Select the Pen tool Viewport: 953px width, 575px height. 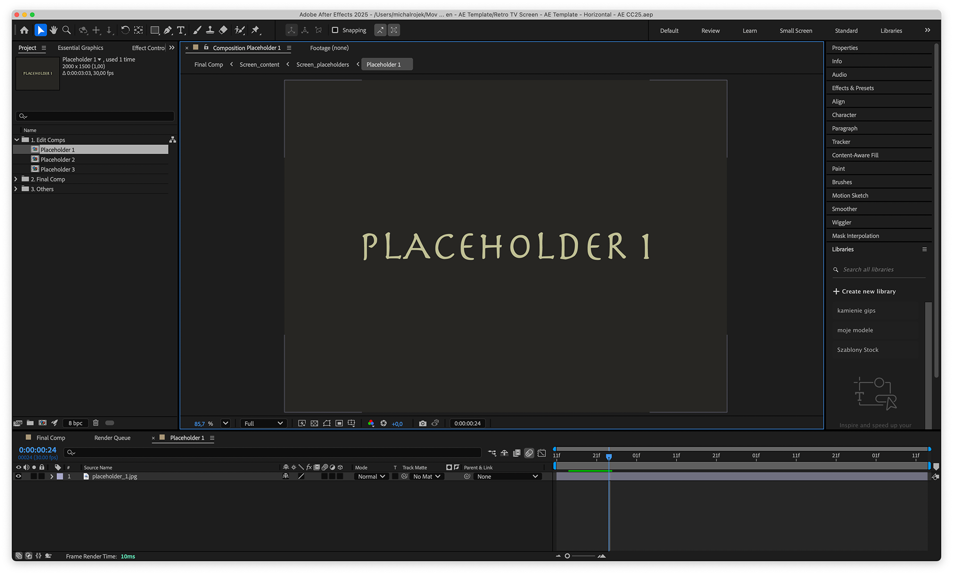click(x=168, y=30)
